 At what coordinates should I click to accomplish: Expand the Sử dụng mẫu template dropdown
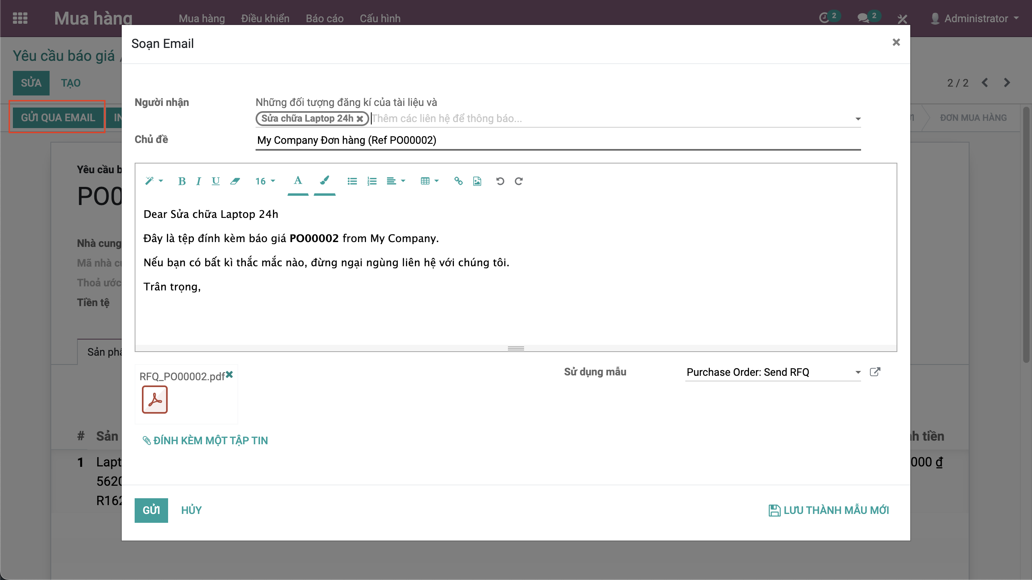pos(858,372)
